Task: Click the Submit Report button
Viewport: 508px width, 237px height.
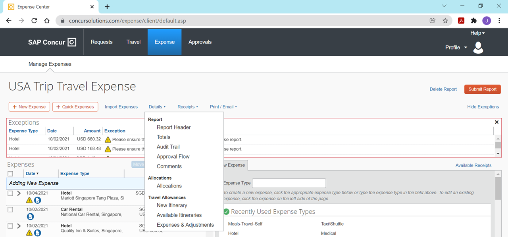Action: tap(483, 89)
